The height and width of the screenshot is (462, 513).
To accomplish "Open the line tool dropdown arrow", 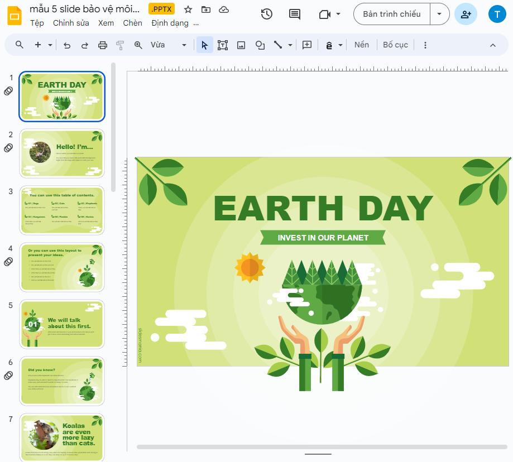I will click(x=289, y=45).
